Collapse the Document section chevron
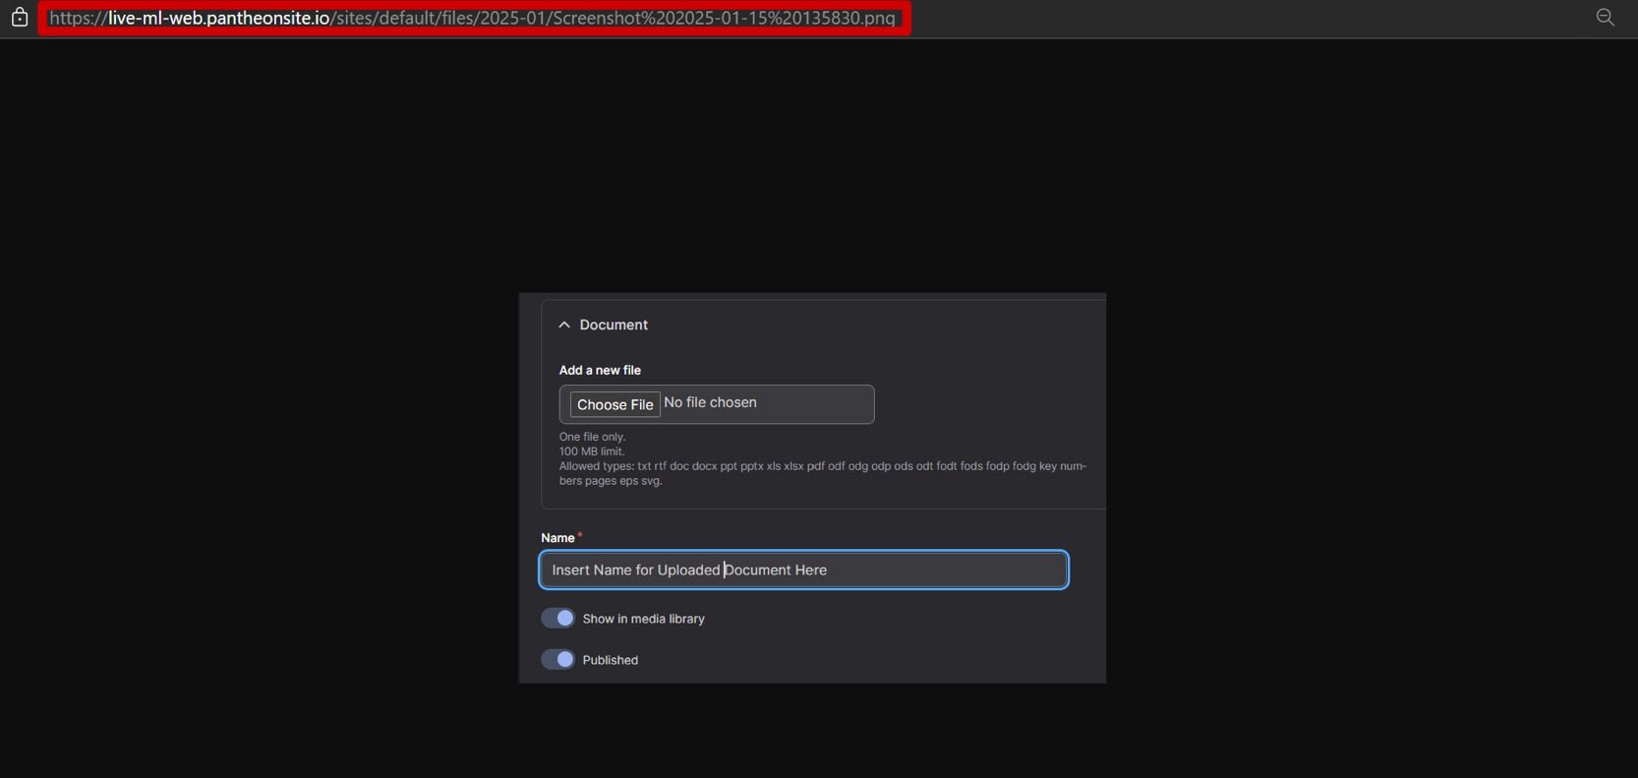Screen dimensions: 1638x778 point(564,325)
